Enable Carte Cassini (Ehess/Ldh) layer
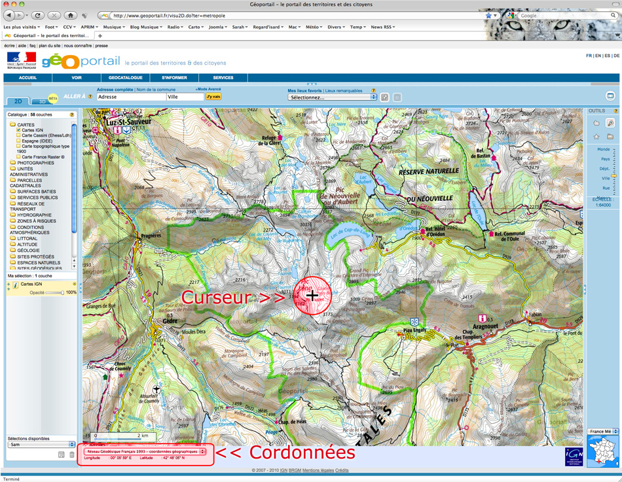The image size is (622, 482). point(18,135)
